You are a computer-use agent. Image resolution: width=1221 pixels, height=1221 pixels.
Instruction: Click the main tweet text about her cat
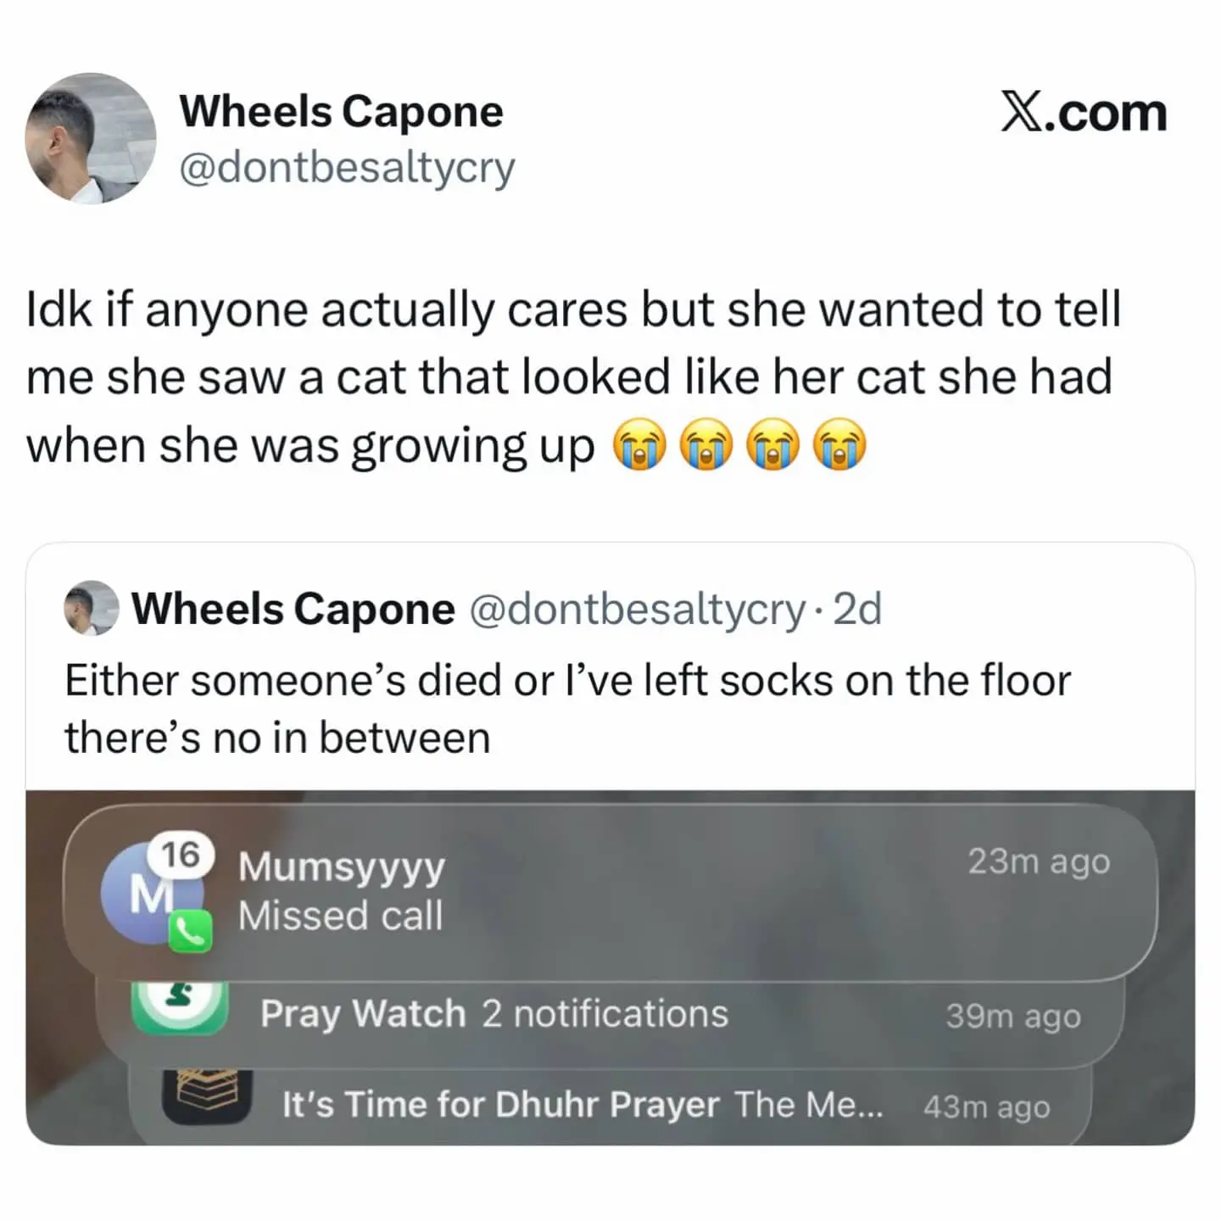point(574,377)
